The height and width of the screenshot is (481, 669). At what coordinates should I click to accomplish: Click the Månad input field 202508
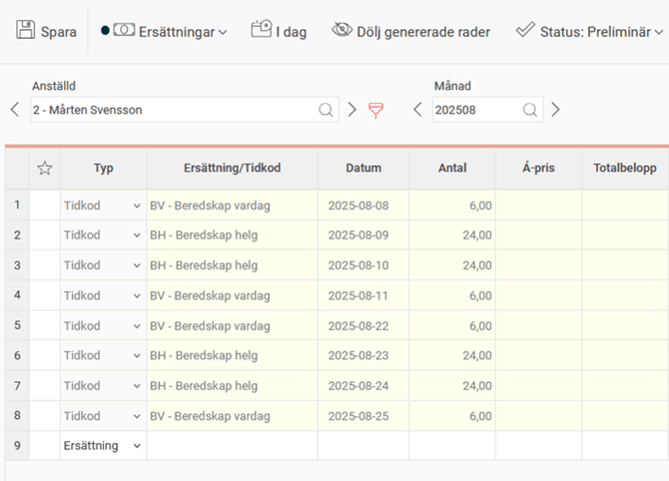(474, 110)
